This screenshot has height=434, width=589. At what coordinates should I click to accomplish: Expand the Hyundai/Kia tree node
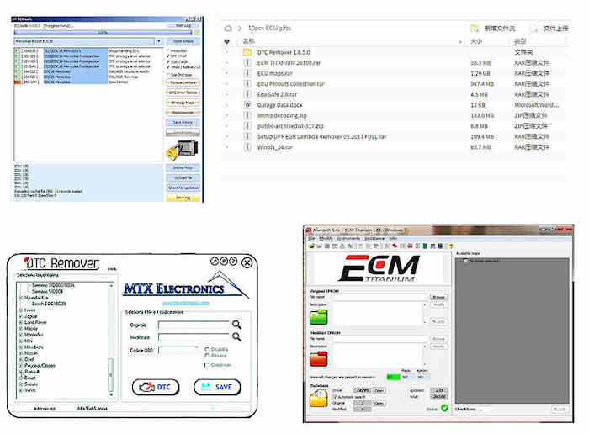[x=21, y=298]
